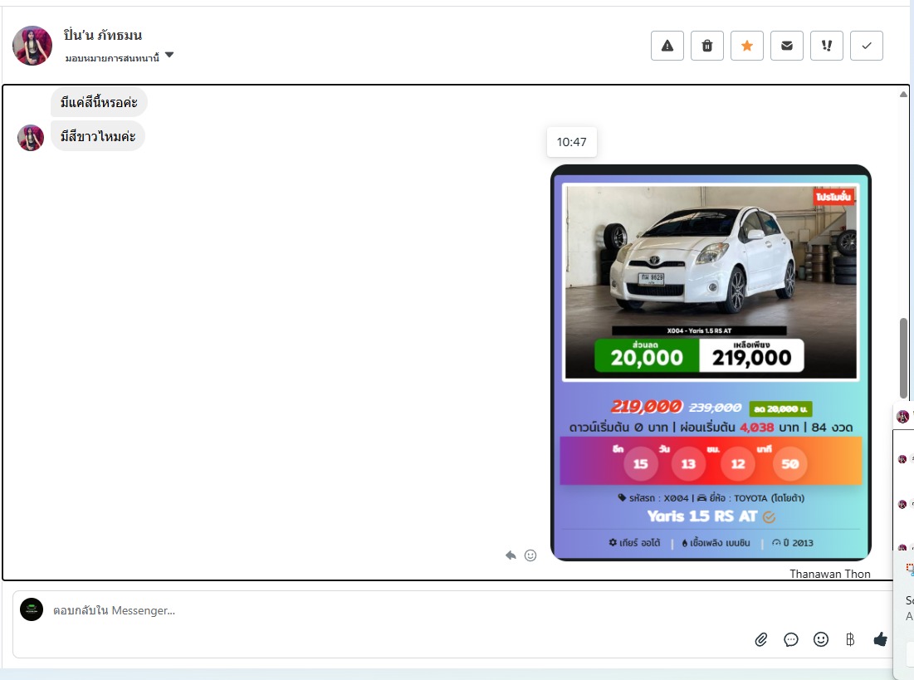The image size is (914, 680).
Task: Open ปิ่น'น ภัทธมน contact name
Action: pyautogui.click(x=103, y=35)
